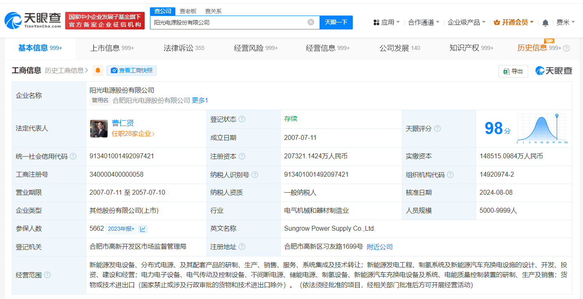Click help icon next to 统一社会信用代码
This screenshot has width=583, height=299.
73,156
